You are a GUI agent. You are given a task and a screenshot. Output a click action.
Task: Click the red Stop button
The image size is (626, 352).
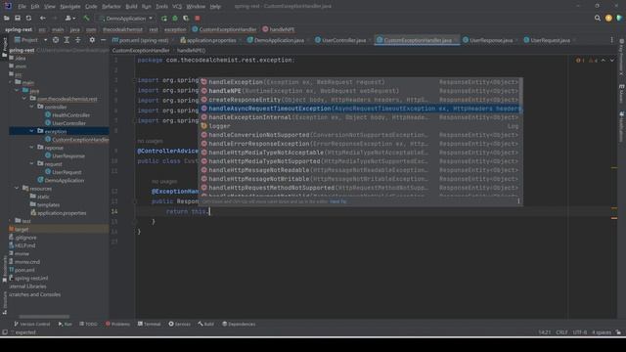point(198,18)
